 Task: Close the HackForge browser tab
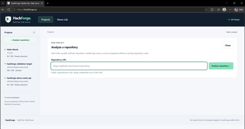pos(42,3)
